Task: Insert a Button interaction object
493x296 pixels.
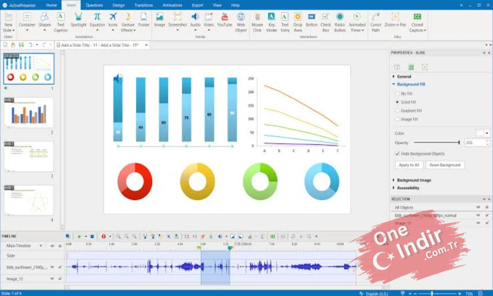Action: (311, 20)
